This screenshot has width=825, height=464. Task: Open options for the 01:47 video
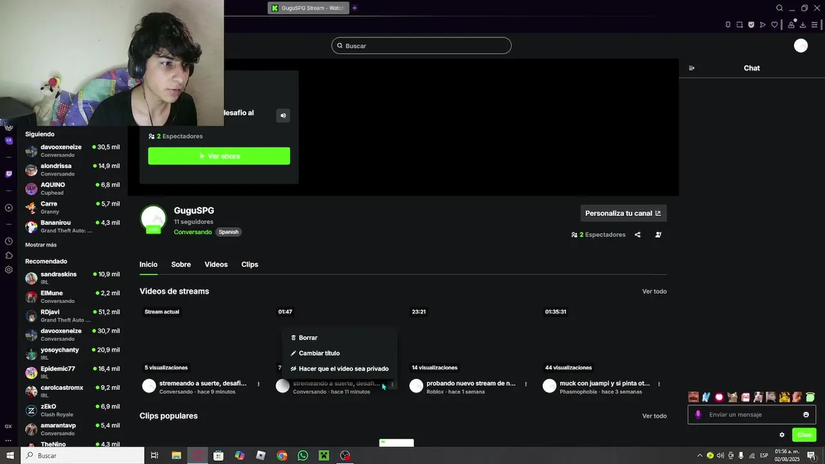(x=392, y=384)
